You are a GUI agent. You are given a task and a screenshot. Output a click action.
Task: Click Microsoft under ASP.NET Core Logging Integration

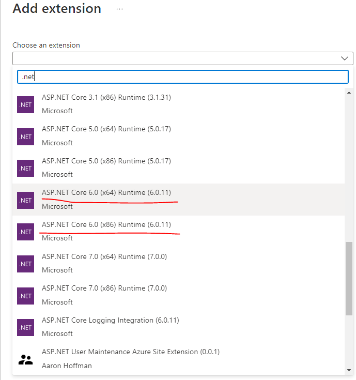pos(57,333)
